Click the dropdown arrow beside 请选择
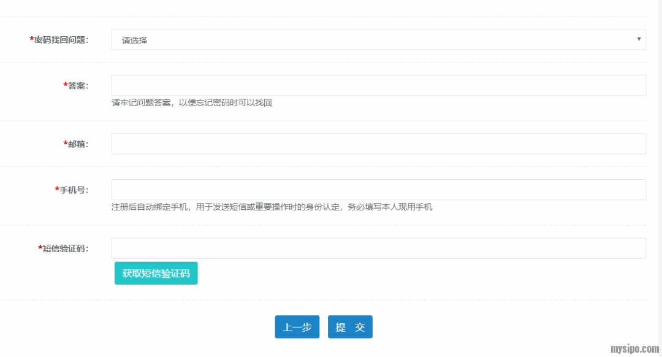The image size is (662, 357). [639, 39]
